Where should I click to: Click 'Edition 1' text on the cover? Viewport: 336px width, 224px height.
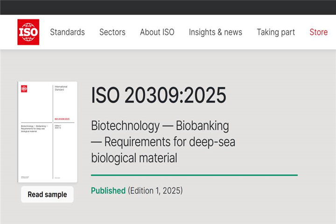click(58, 126)
